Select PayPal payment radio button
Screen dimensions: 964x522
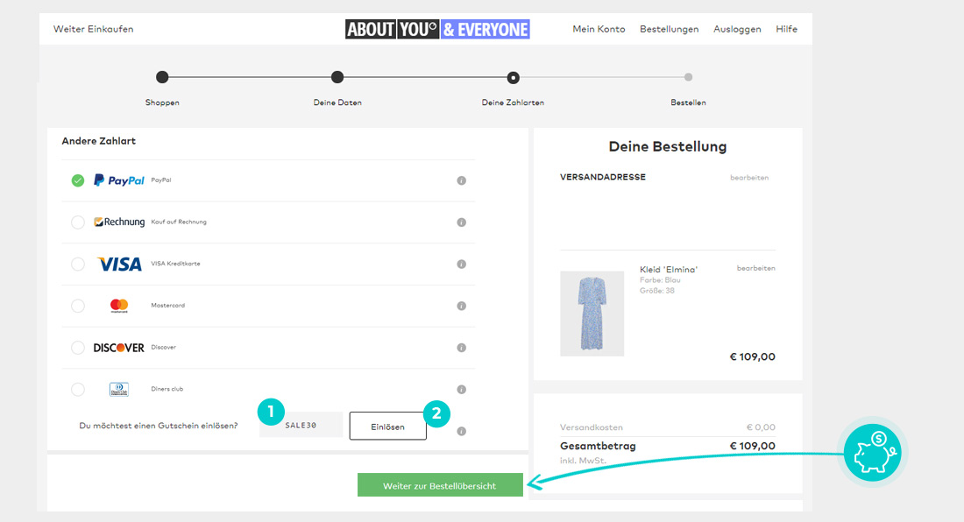[x=77, y=180]
